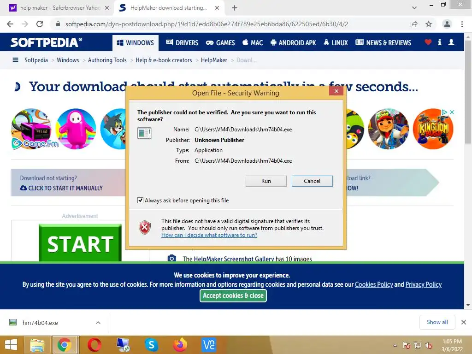Click the browser forward arrow
The width and height of the screenshot is (472, 354).
click(25, 24)
